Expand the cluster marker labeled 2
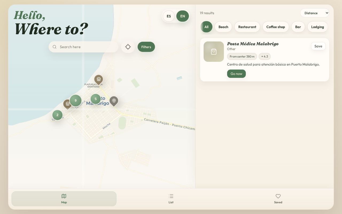 (57, 115)
